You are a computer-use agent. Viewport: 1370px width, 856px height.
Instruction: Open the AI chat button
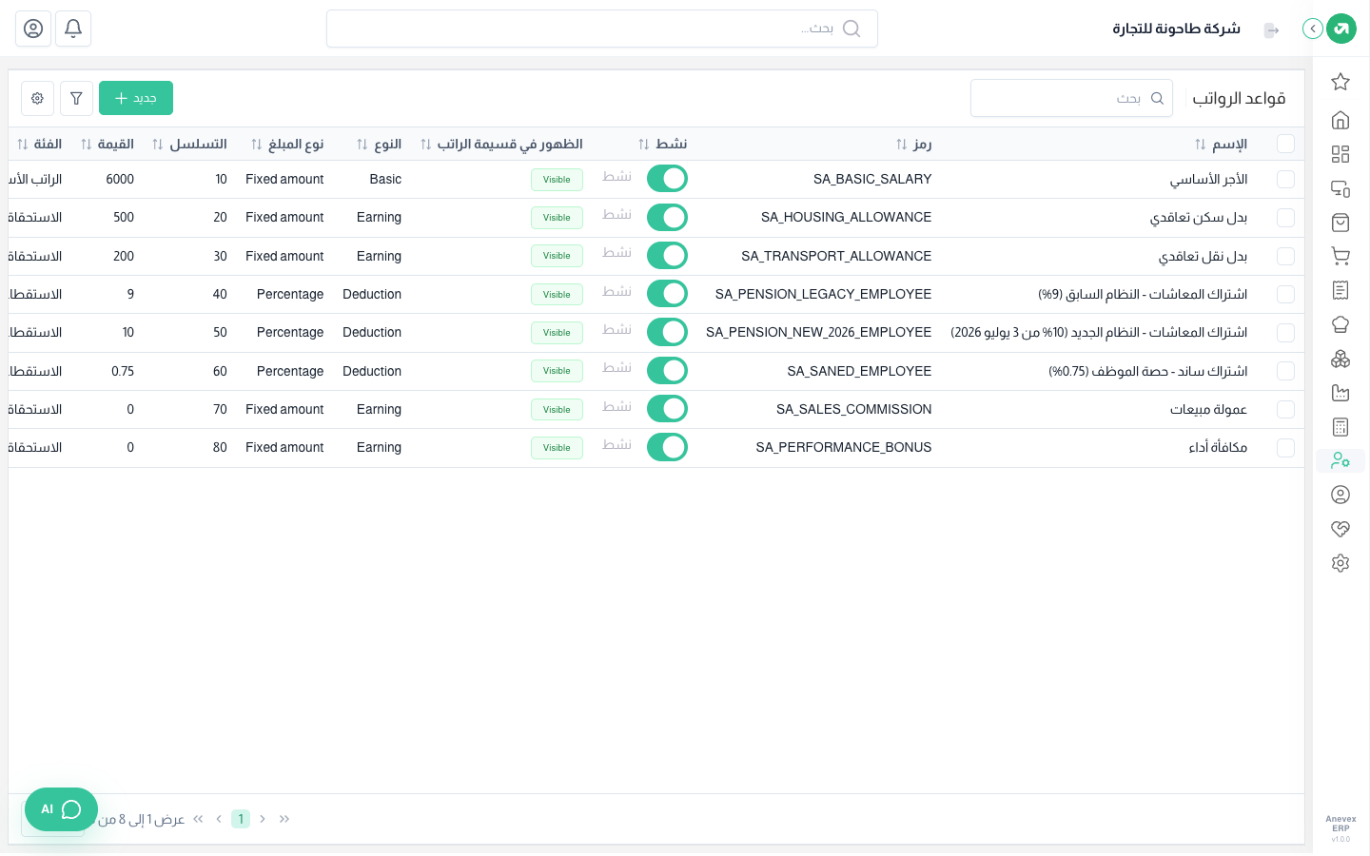[61, 809]
